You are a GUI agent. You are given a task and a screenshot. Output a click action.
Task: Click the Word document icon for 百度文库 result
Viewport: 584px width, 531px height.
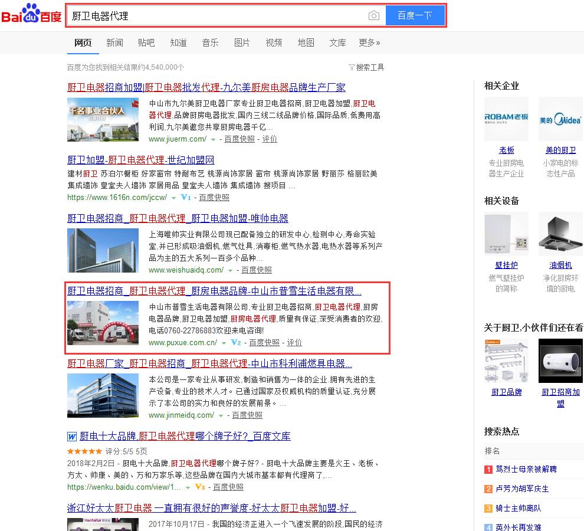coord(72,437)
